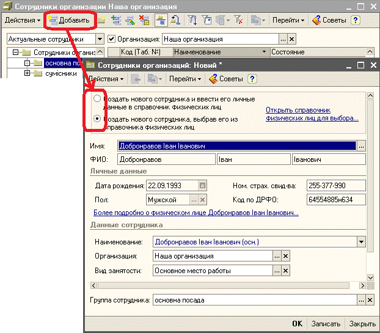Screen dimensions: 380x333
Task: Open Действия menu in the Новий dialog
Action: [106, 79]
